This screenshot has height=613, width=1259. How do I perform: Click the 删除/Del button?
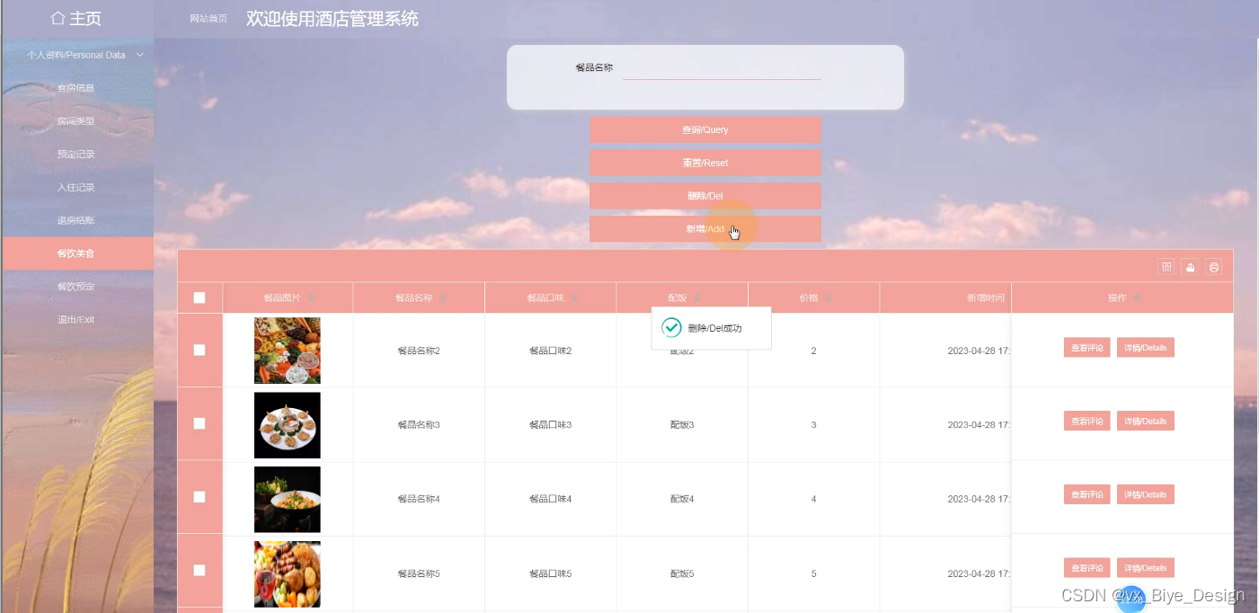tap(705, 196)
